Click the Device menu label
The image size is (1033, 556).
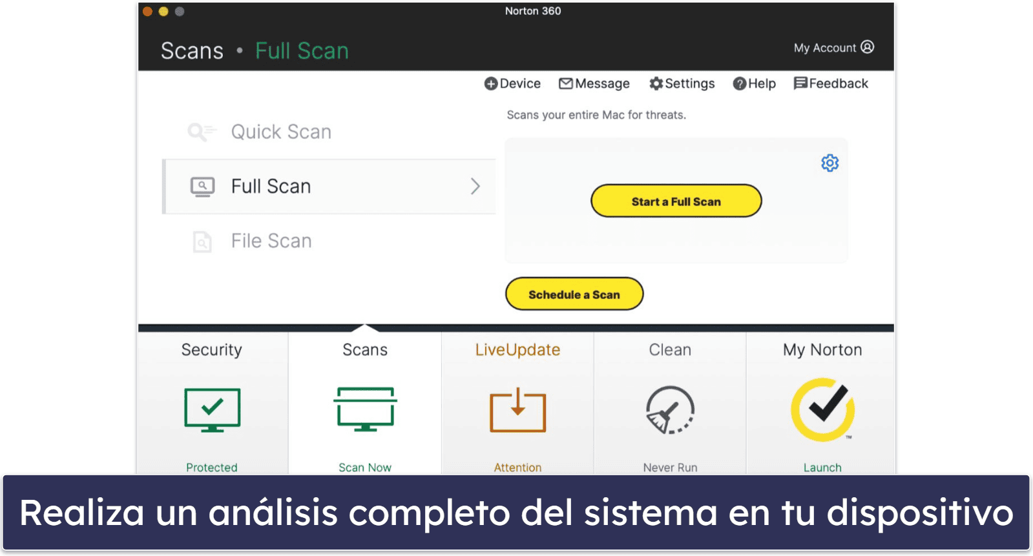click(520, 84)
